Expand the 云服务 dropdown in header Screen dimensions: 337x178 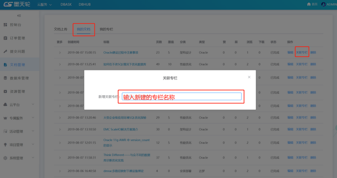point(45,5)
